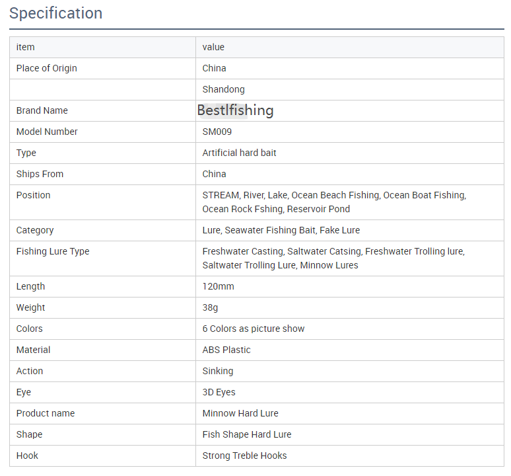
Task: Click the Ships From row label
Action: click(x=40, y=174)
